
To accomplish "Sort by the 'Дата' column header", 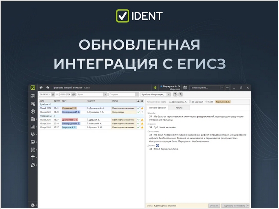I will coord(46,101).
